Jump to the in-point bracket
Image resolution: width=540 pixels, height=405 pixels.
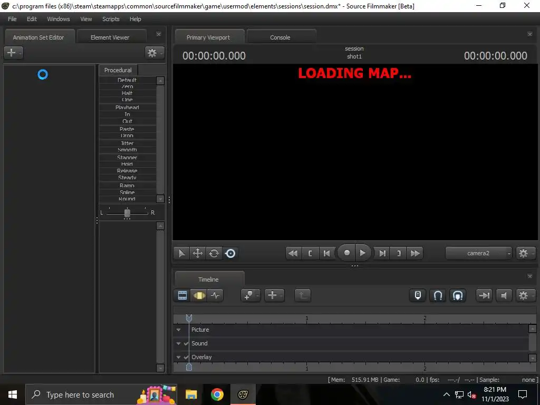point(310,254)
